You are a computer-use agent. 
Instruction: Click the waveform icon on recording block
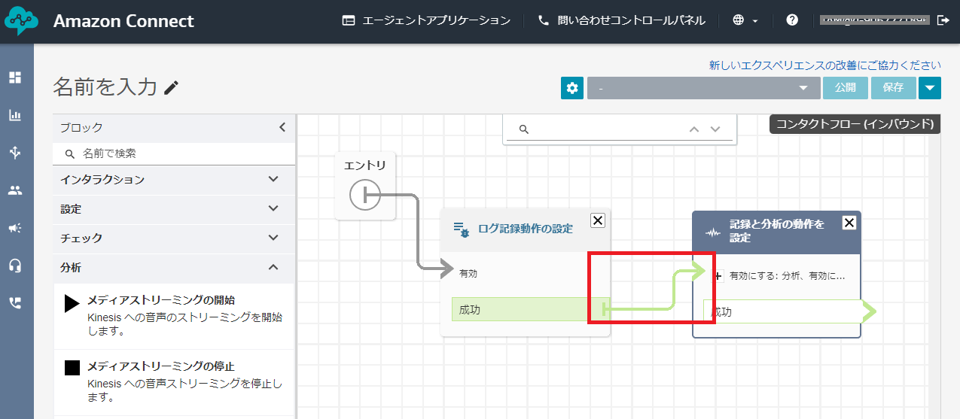point(712,232)
